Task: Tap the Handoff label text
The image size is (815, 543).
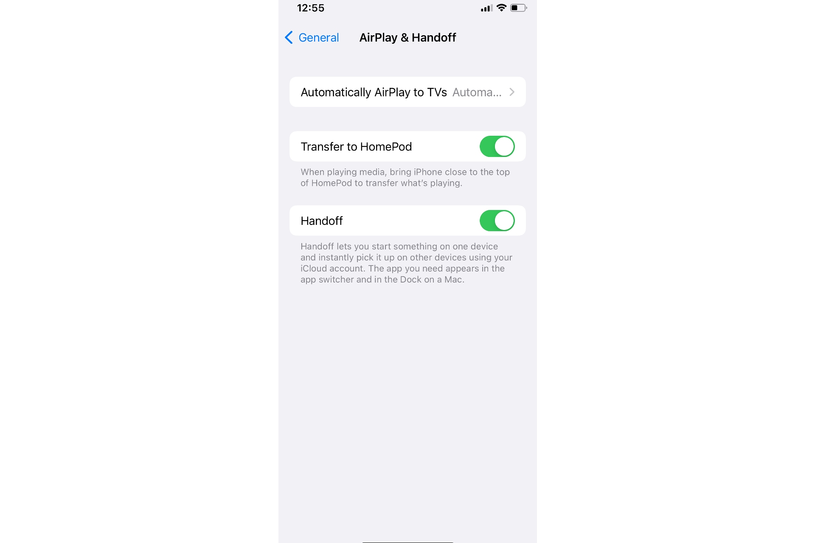Action: (x=322, y=220)
